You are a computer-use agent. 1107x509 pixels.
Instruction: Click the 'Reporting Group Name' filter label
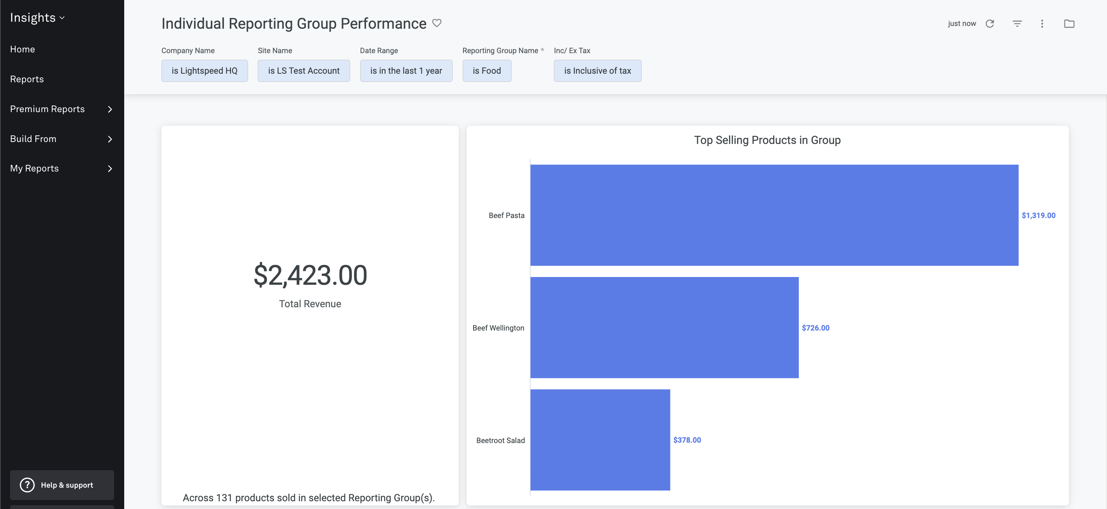coord(500,50)
